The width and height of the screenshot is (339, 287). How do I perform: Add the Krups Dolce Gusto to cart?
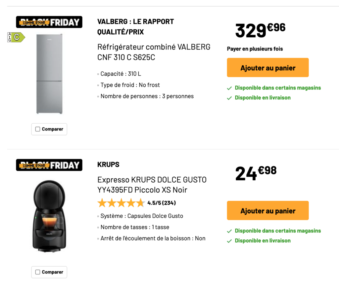pyautogui.click(x=267, y=211)
